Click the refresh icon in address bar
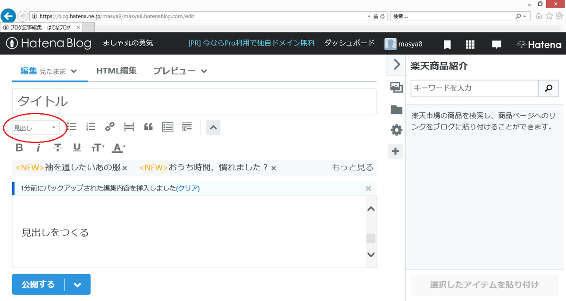This screenshot has width=566, height=301. pyautogui.click(x=383, y=16)
